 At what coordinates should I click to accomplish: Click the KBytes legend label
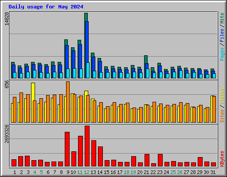222,159
